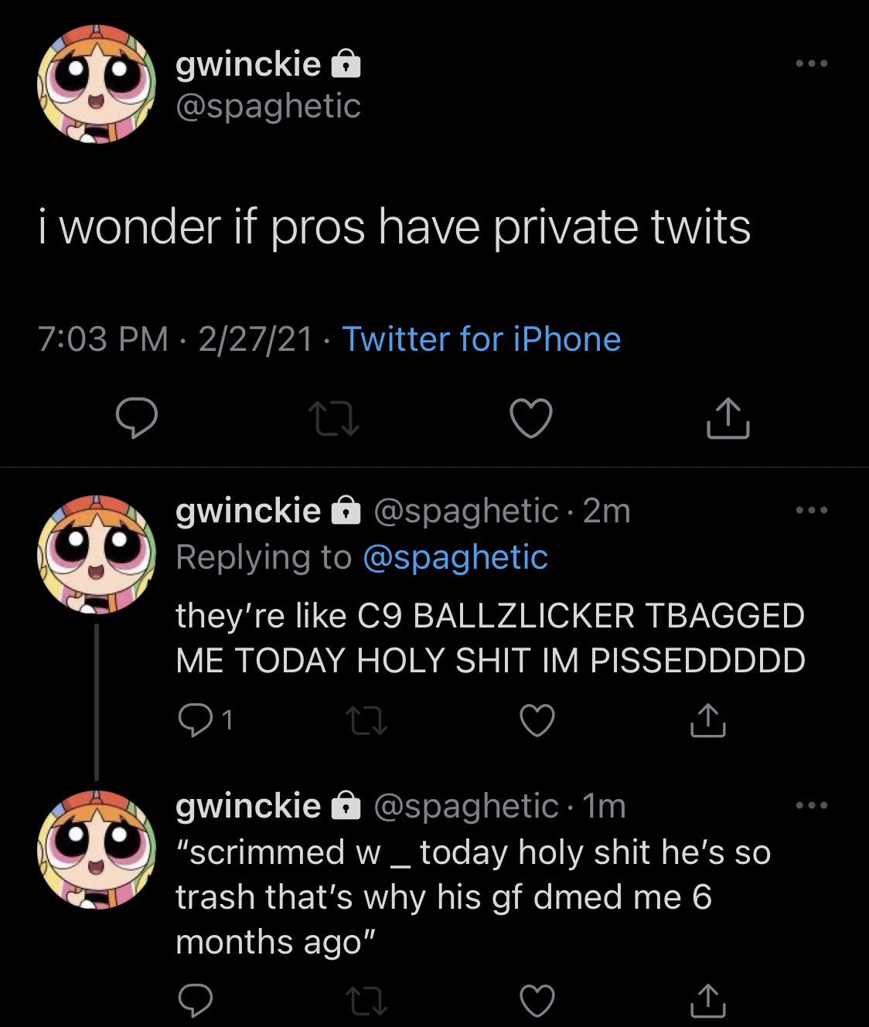869x1027 pixels.
Task: Like the 'C9 BALLZLICKER' tweet
Action: 537,720
